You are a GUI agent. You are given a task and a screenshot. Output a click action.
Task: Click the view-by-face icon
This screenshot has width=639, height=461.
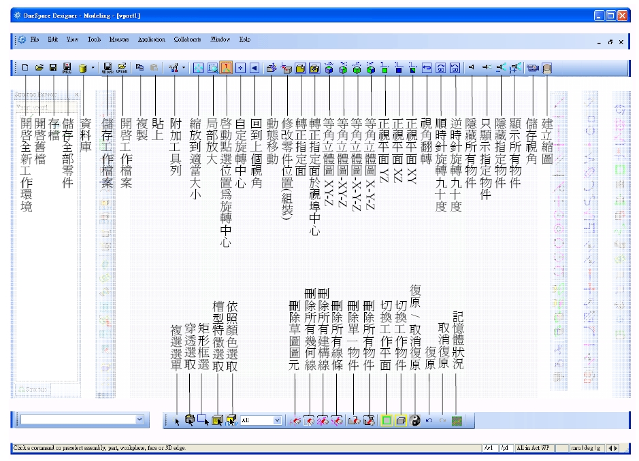pos(301,69)
